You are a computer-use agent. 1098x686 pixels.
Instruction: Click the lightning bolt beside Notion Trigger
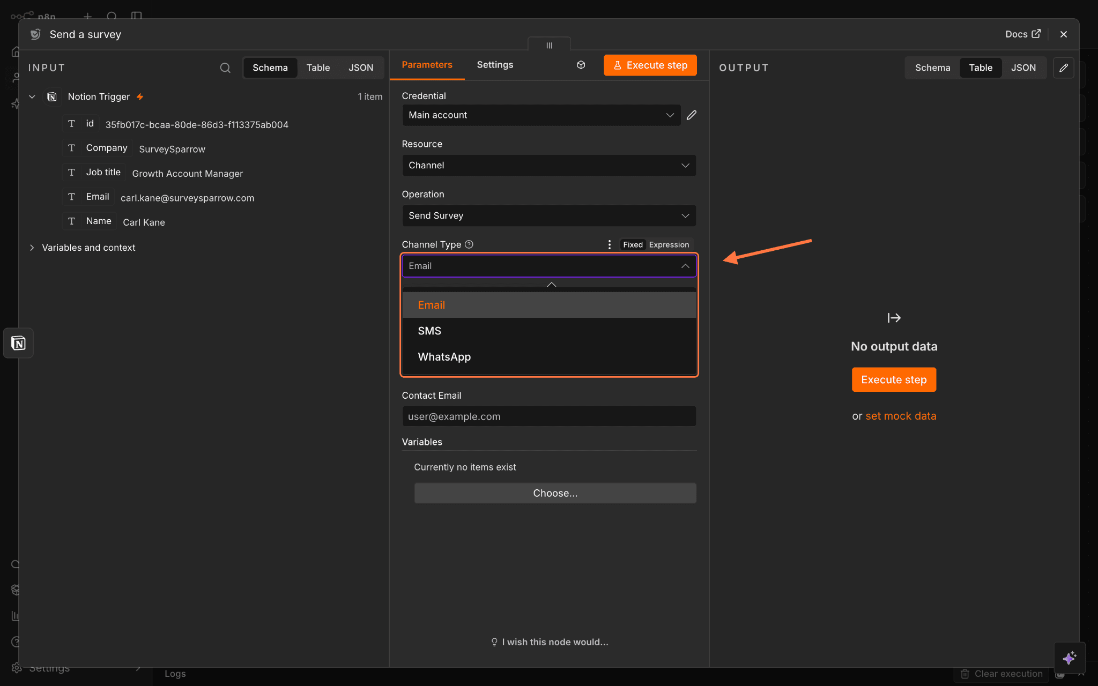140,97
